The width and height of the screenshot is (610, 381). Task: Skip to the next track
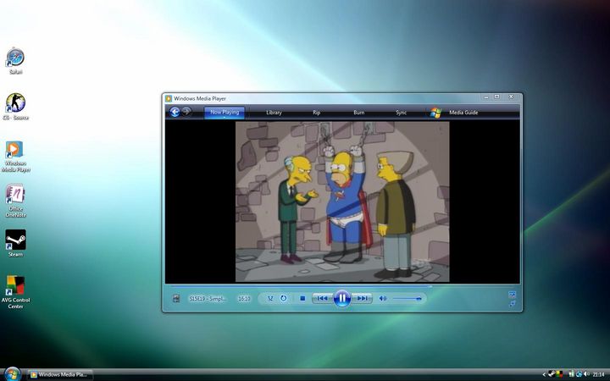363,299
